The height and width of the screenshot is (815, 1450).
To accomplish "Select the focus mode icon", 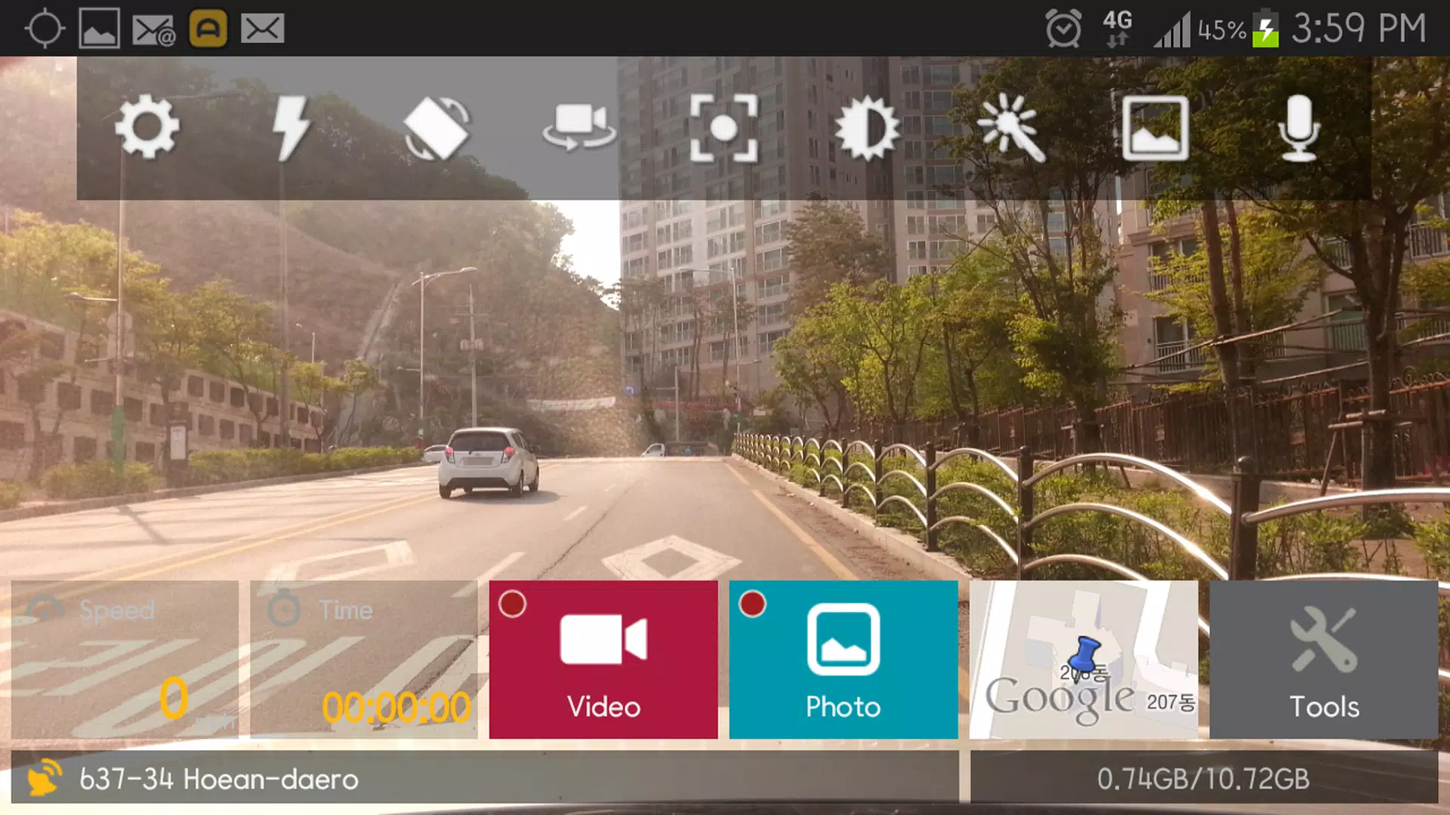I will [x=723, y=128].
